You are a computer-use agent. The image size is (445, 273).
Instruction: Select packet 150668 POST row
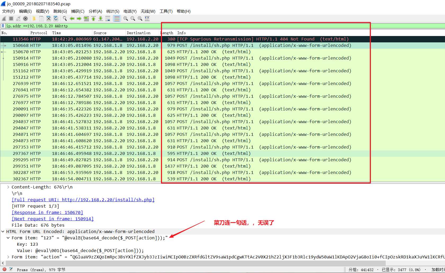coord(222,45)
